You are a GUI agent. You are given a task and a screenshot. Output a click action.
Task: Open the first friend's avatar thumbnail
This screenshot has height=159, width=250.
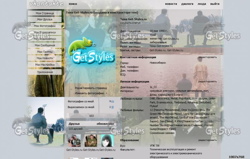pos(74,141)
